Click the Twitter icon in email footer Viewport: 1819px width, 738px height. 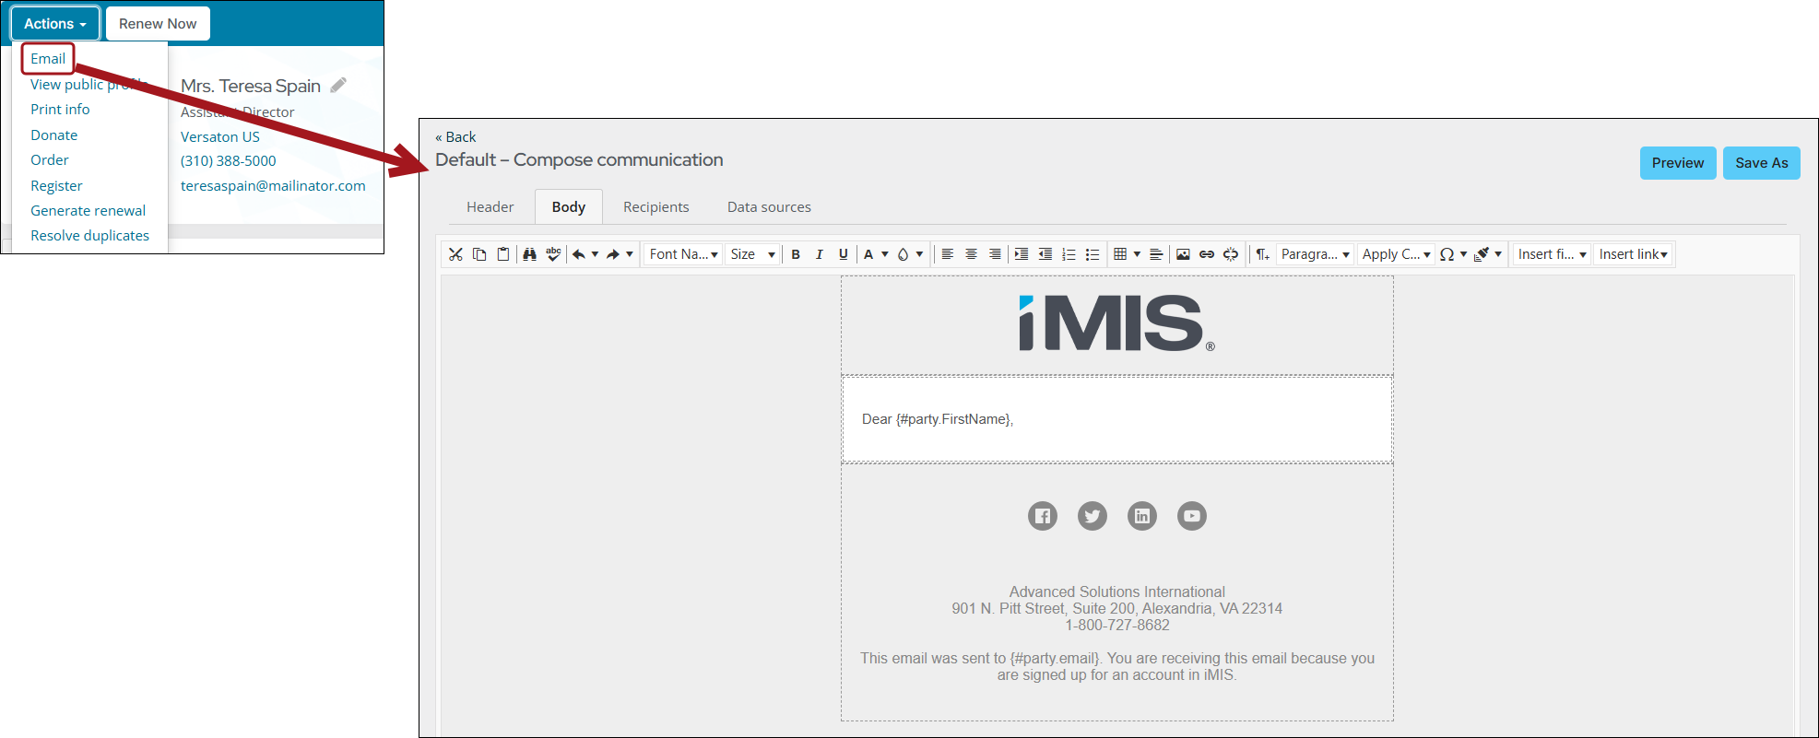[1093, 516]
